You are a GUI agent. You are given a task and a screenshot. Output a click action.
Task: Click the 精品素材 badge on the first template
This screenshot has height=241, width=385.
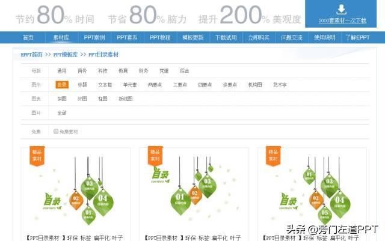(x=37, y=156)
